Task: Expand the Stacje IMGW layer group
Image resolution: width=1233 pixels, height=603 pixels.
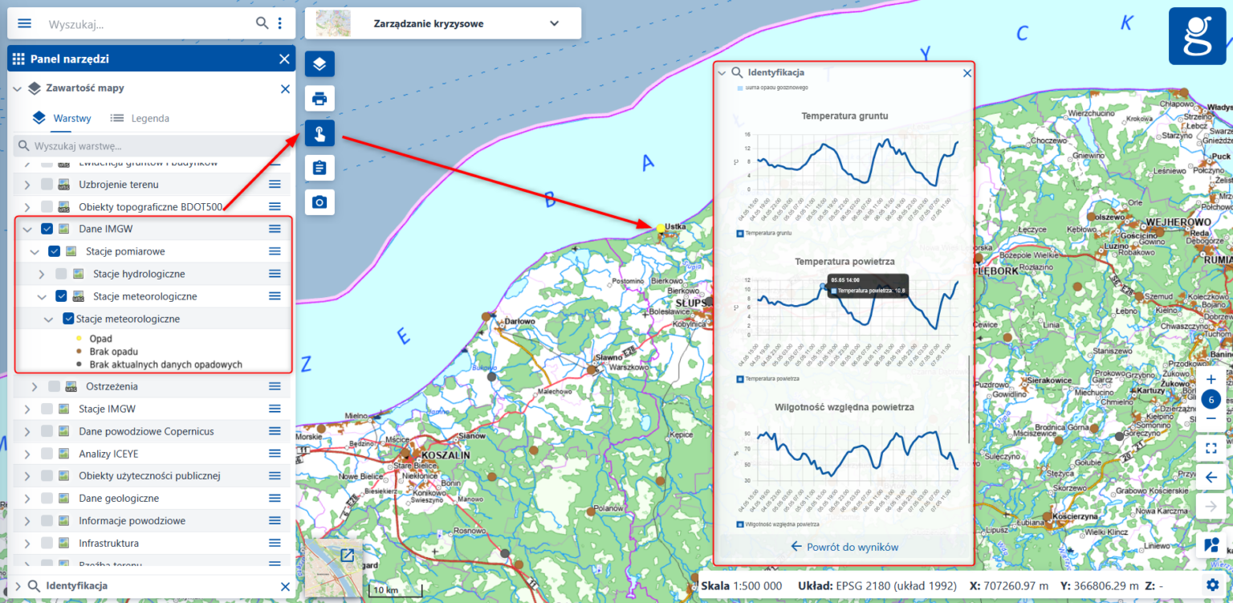Action: click(x=27, y=409)
